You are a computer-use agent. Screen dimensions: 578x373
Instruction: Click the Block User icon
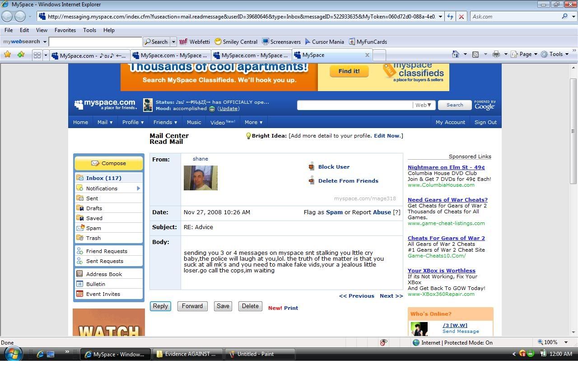[311, 166]
